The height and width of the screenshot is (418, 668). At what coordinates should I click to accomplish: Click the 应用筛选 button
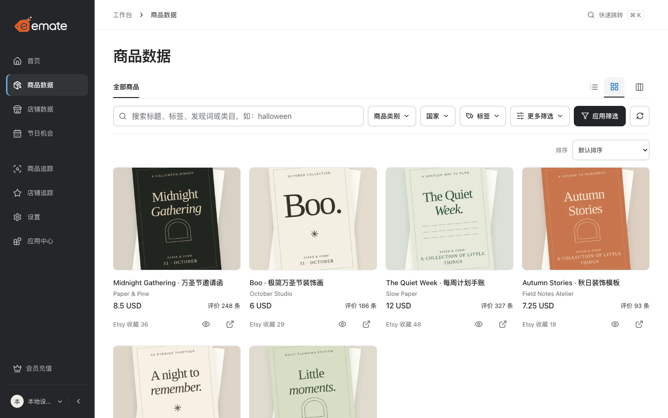pyautogui.click(x=600, y=116)
